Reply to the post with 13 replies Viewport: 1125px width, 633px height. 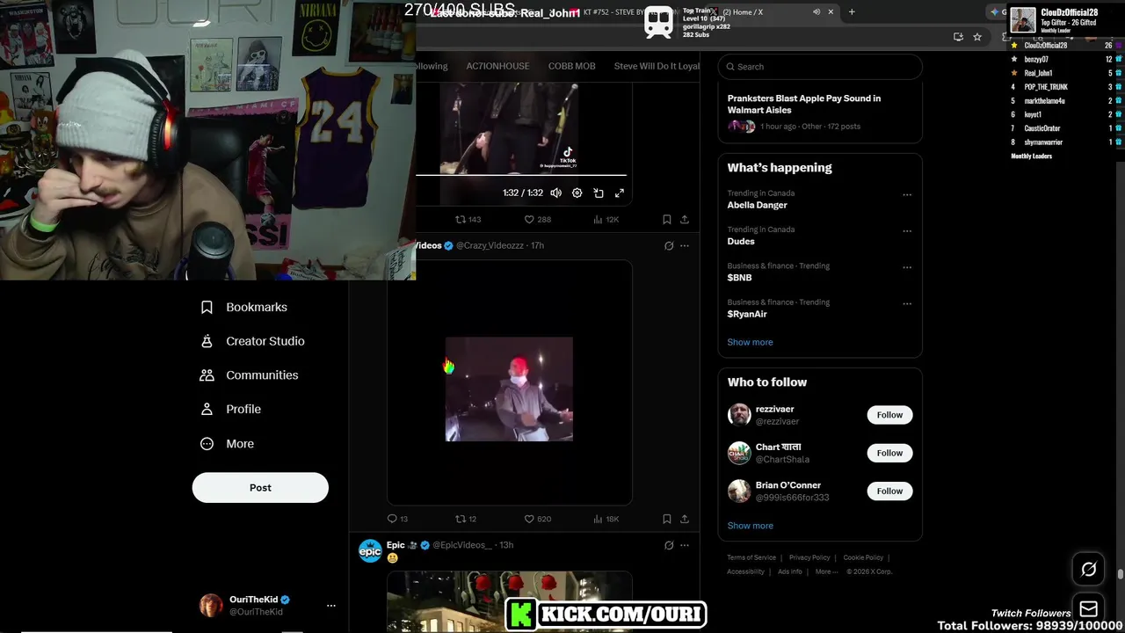tap(397, 519)
